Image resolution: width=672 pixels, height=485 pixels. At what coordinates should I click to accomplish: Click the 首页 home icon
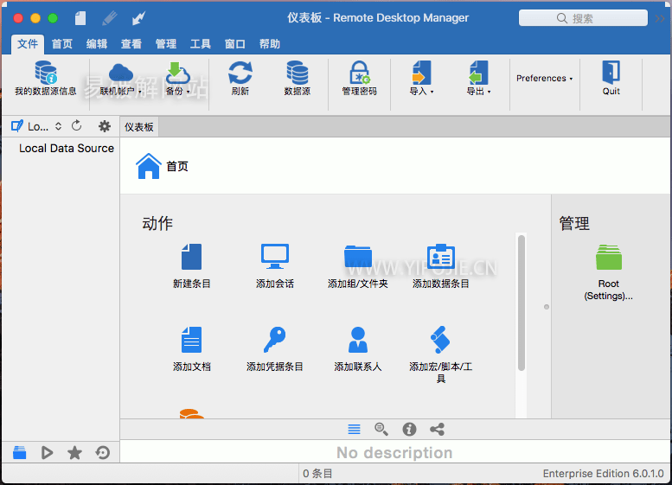point(148,166)
